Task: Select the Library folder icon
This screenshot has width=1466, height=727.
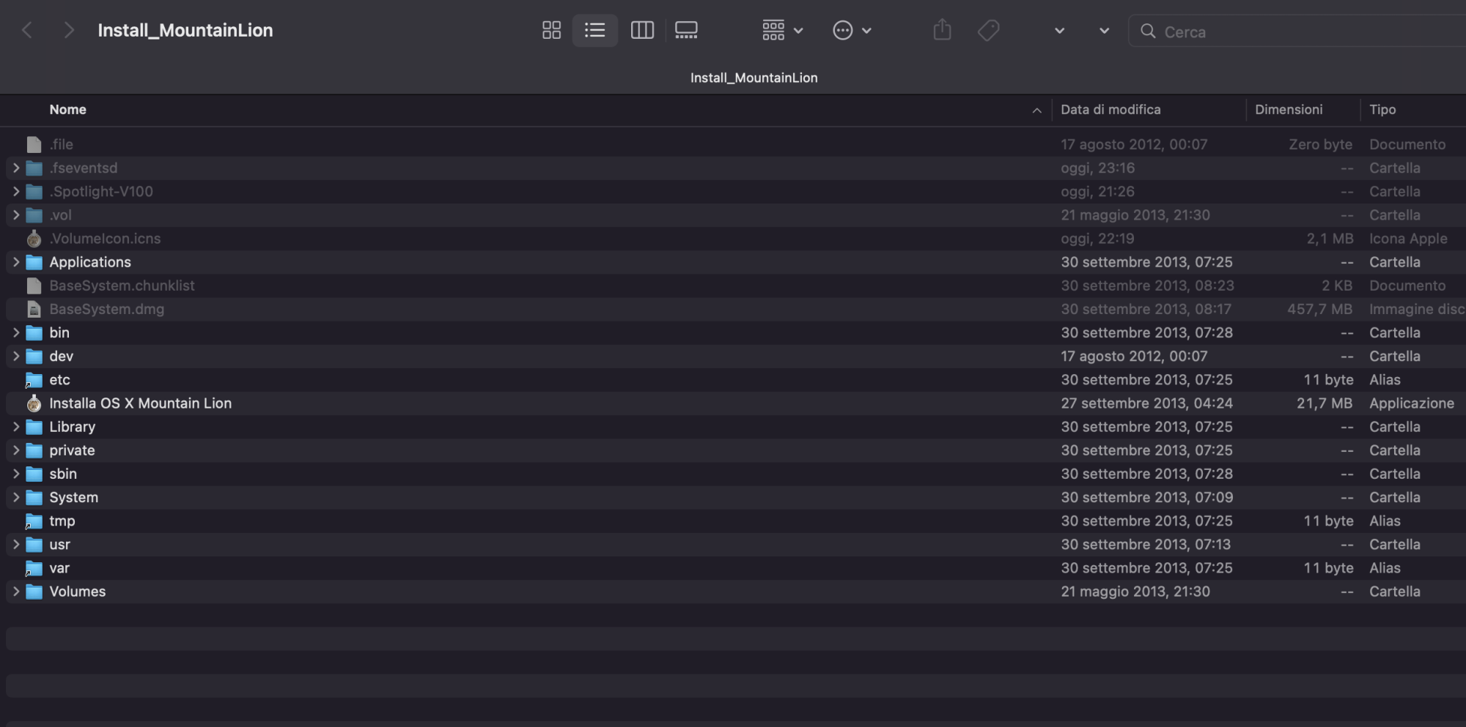Action: click(34, 427)
